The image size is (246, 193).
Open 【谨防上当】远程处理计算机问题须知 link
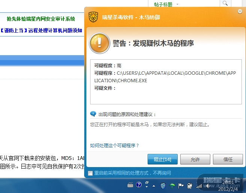(41, 30)
